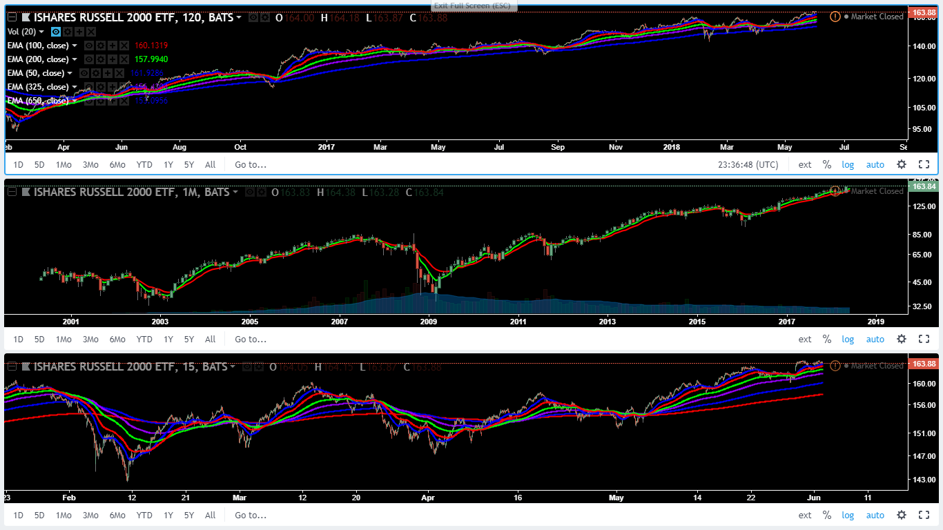Toggle fullscreen for the 1M chart
This screenshot has height=530, width=943.
coord(924,339)
